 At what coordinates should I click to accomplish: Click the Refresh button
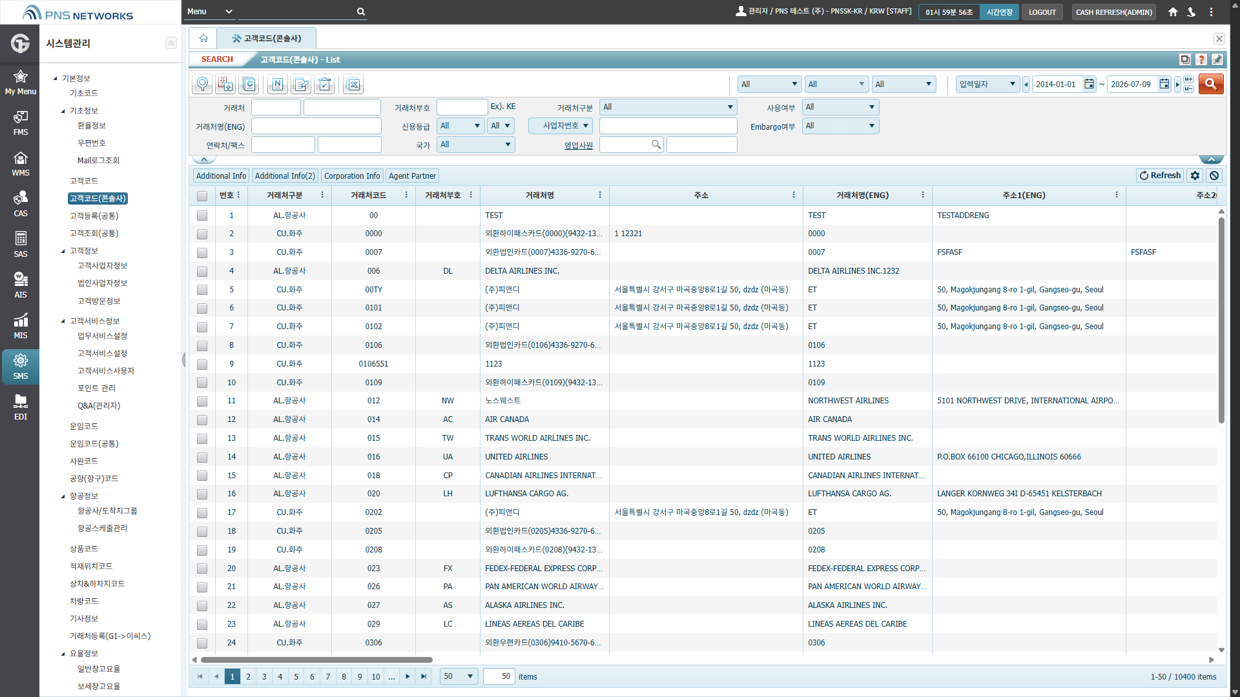[x=1160, y=176]
